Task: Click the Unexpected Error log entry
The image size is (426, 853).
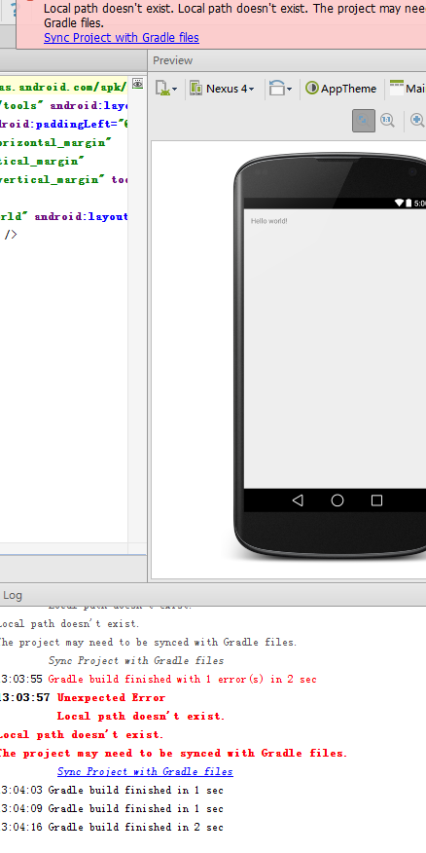Action: click(x=111, y=697)
